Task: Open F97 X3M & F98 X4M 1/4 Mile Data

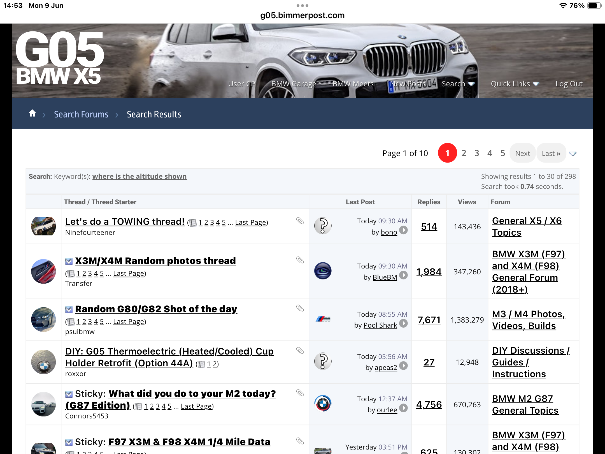Action: [x=189, y=442]
